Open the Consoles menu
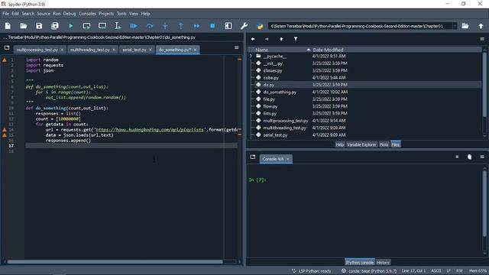489x275 pixels. [87, 14]
